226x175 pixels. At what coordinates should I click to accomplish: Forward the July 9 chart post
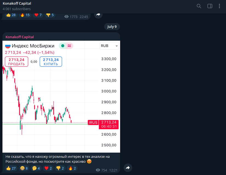tap(128, 168)
